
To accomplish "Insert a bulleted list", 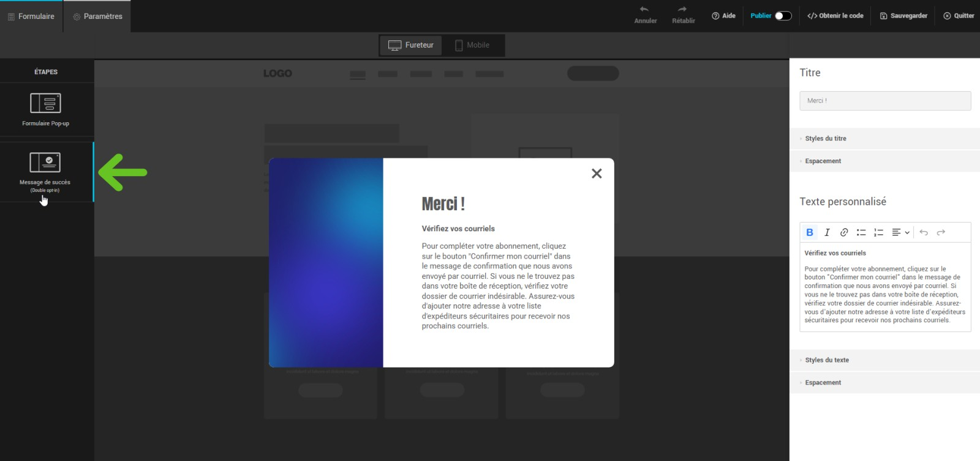I will [x=861, y=232].
